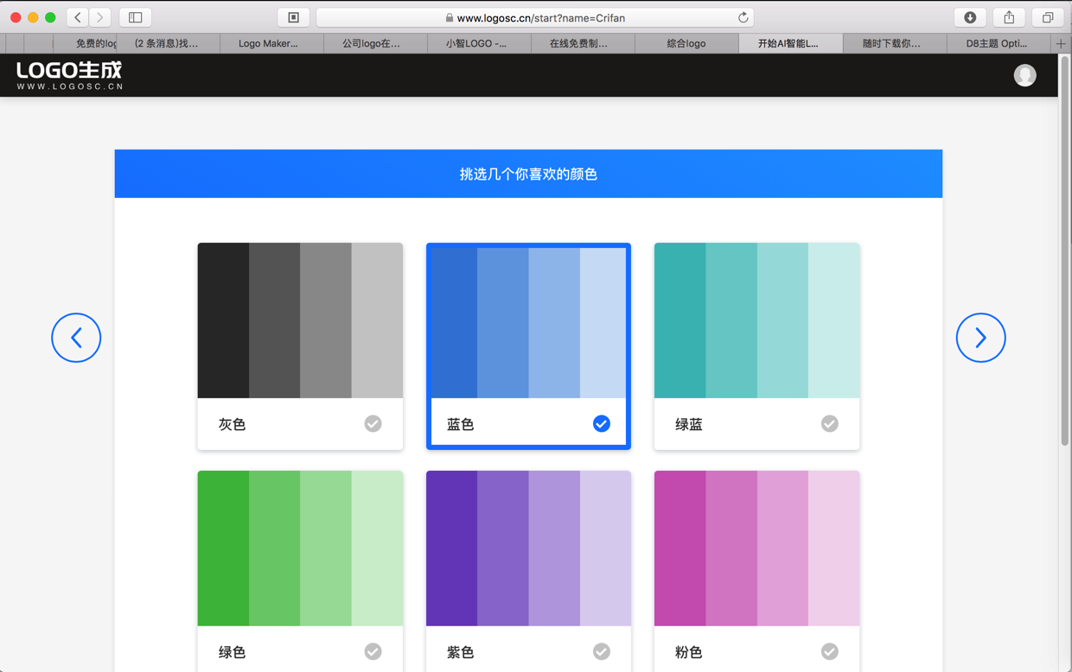Click the LOGO生成 site logo

tap(69, 75)
